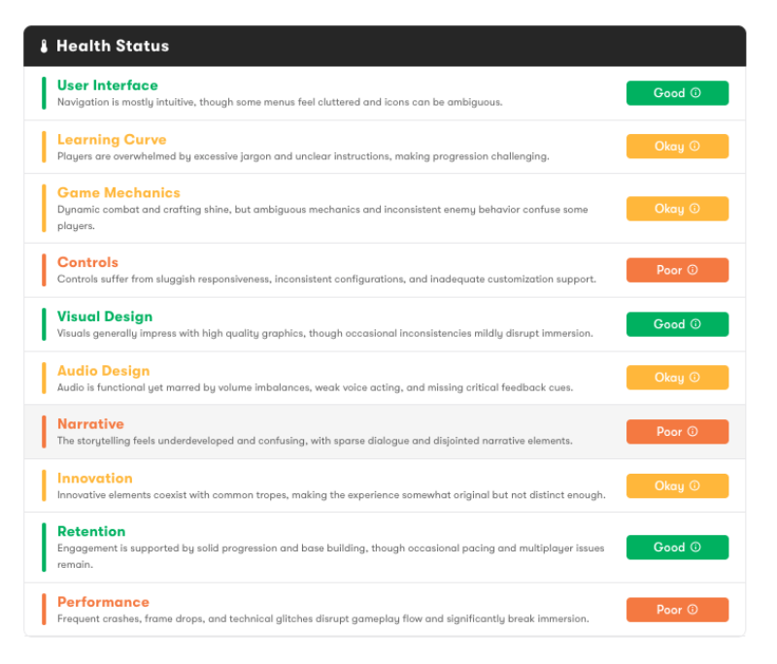Viewport: 777px width, 664px height.
Task: Click the Good badge next to Retention
Action: (677, 547)
